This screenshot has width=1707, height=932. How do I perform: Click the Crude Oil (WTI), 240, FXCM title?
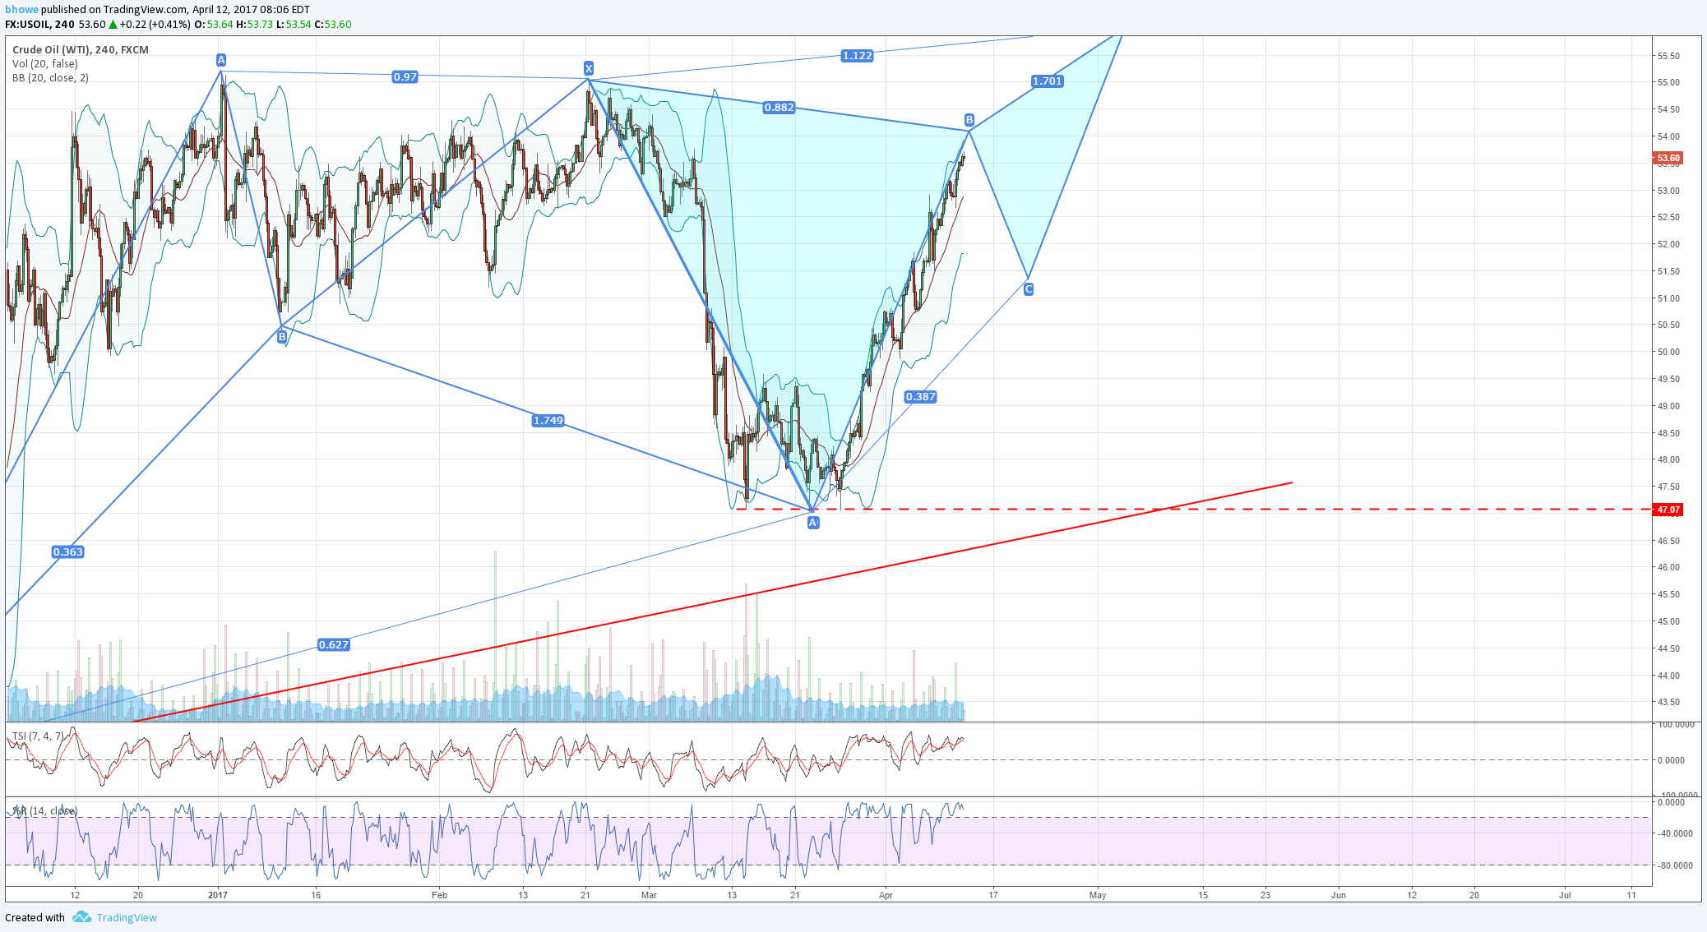81,50
